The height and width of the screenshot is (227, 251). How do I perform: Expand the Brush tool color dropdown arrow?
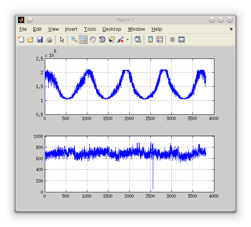click(x=127, y=39)
